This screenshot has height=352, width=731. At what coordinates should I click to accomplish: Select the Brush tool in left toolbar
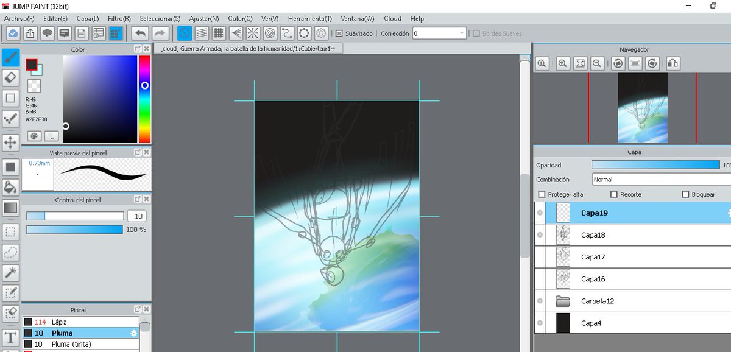(x=10, y=57)
